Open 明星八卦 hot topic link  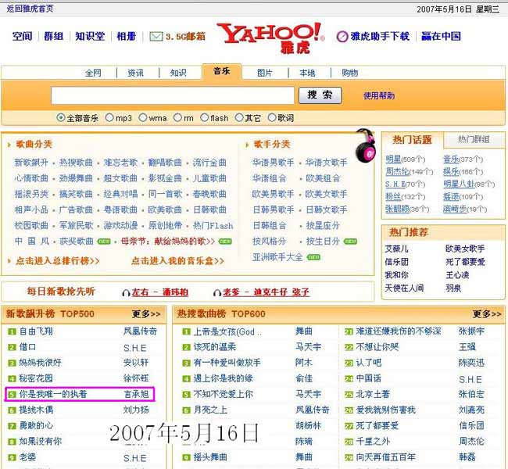tap(459, 184)
